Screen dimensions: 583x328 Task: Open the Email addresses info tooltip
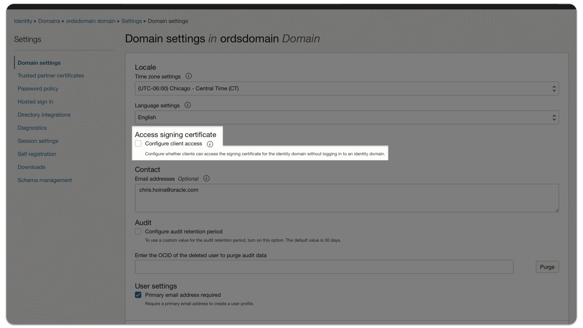coord(206,179)
